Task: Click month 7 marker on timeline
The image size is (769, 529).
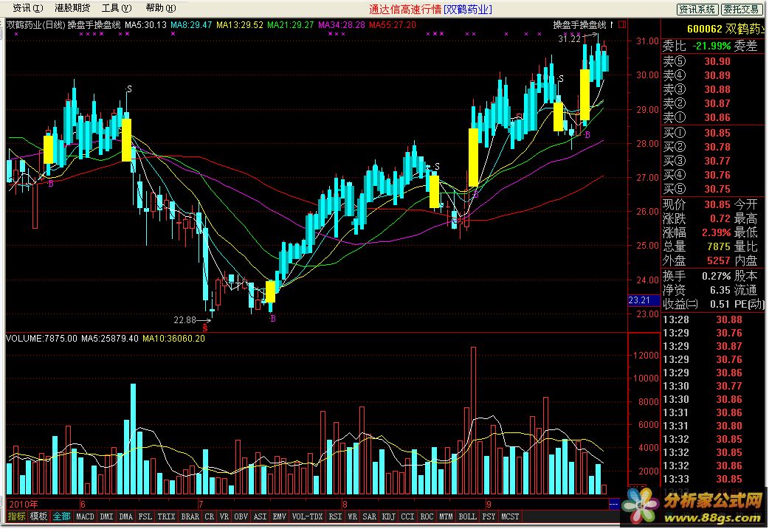Action: [x=201, y=504]
